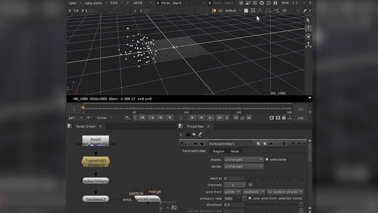Open the TF time format dropdown
378x213 pixels.
tap(89, 118)
